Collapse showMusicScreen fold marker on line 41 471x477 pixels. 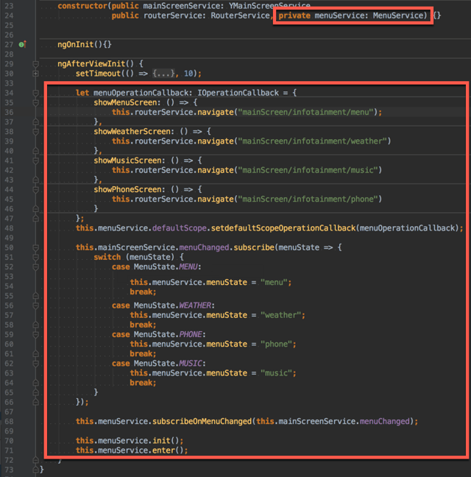tap(35, 160)
